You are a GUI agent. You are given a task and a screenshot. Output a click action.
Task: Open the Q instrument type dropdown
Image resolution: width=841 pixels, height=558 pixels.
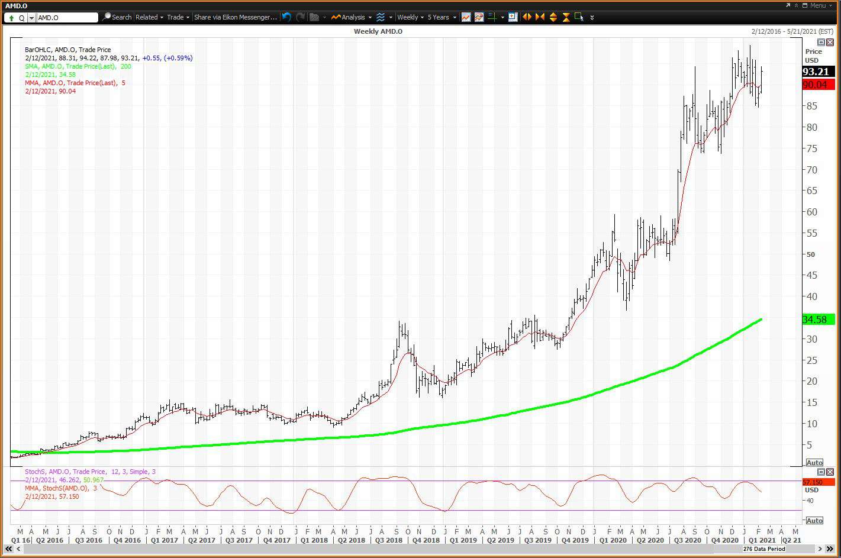coord(31,18)
